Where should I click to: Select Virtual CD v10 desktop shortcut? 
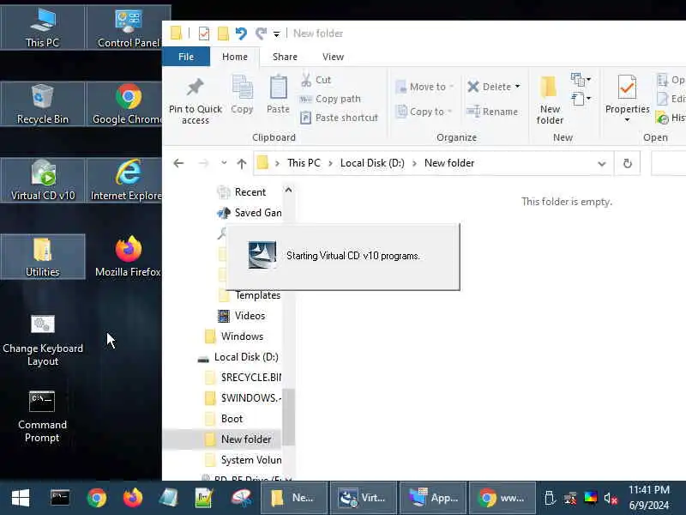[x=42, y=180]
